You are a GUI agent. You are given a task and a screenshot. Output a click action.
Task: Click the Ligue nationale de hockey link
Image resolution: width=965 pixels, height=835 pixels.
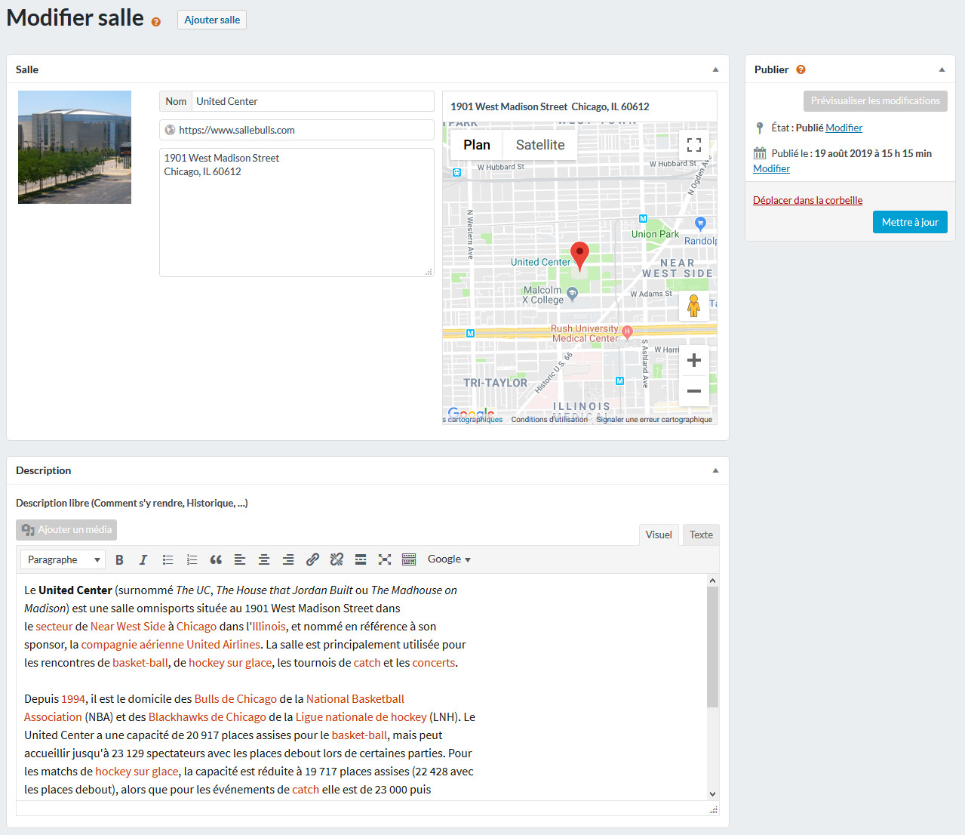point(361,717)
